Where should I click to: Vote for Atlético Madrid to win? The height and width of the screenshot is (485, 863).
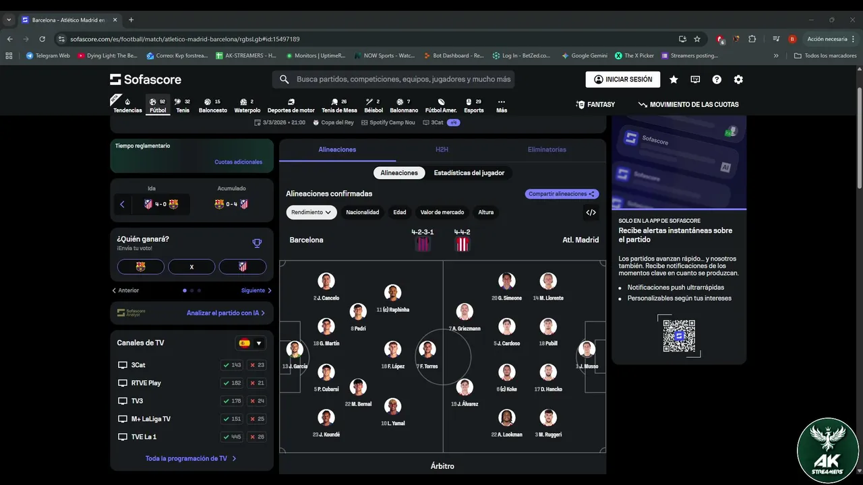[x=243, y=267]
